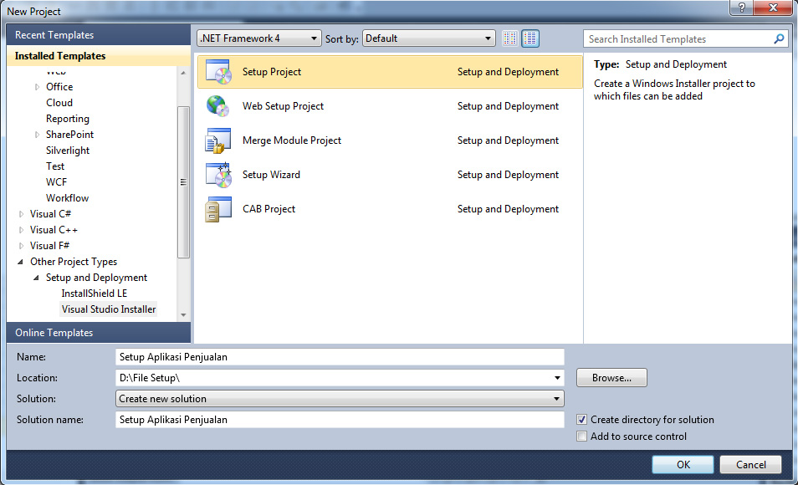Viewport: 798px width, 485px height.
Task: Open the Online Templates section
Action: [x=99, y=332]
